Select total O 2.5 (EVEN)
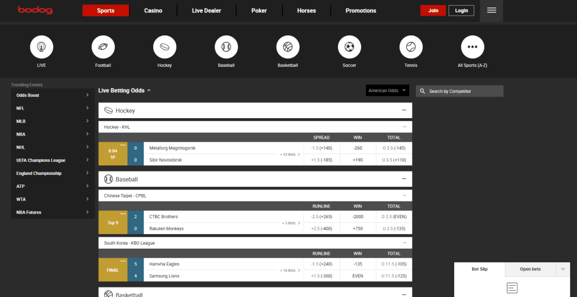Screen dimensions: 577x297 click(394, 217)
